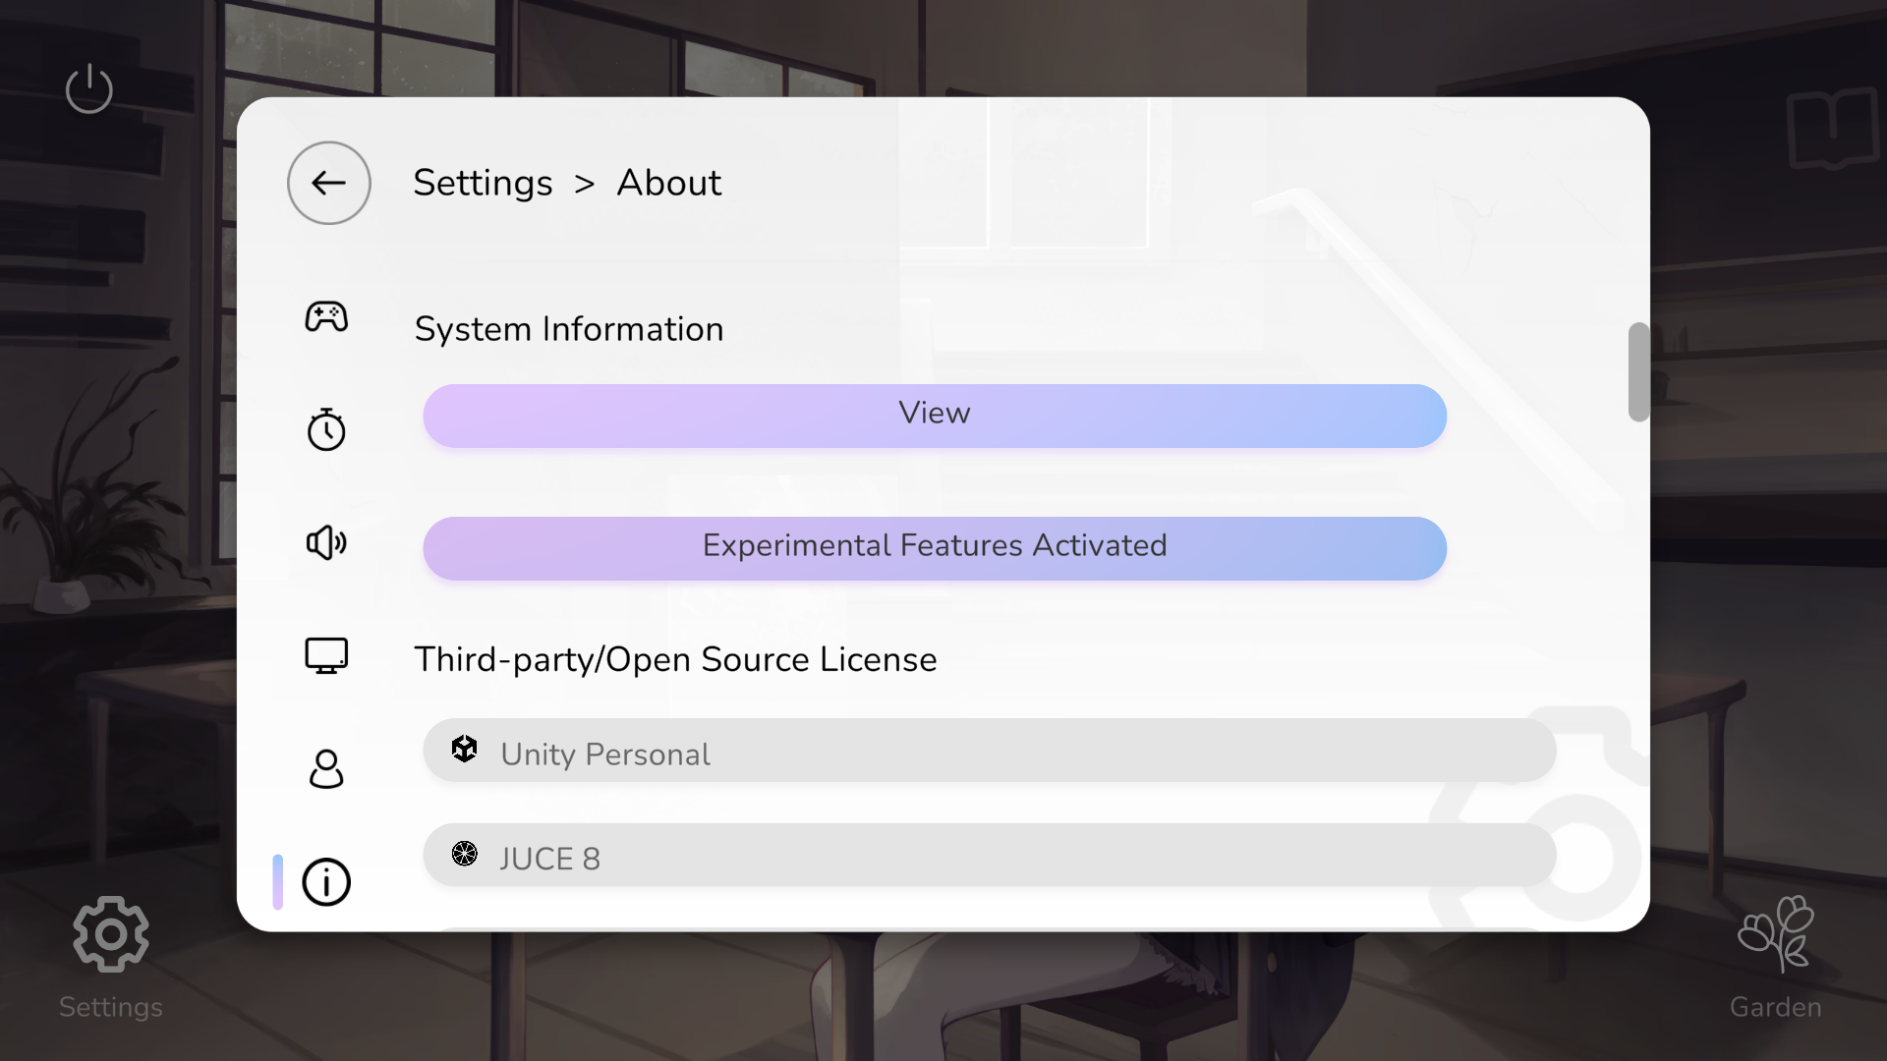This screenshot has width=1887, height=1061.
Task: Open the info About section icon
Action: tap(325, 882)
